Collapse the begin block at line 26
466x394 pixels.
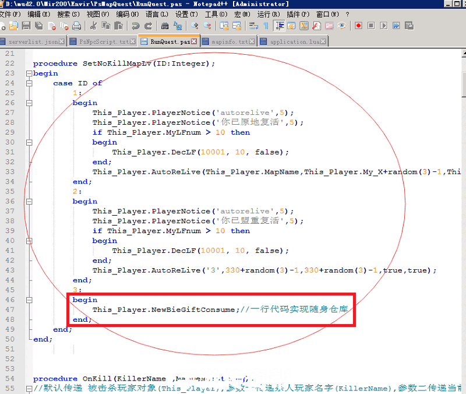click(x=29, y=103)
